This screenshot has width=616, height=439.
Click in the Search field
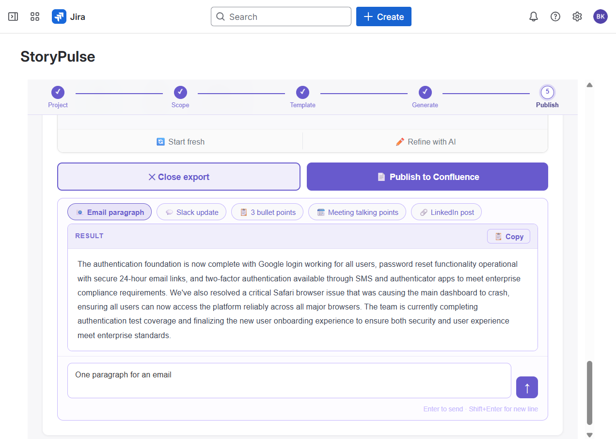(x=281, y=16)
